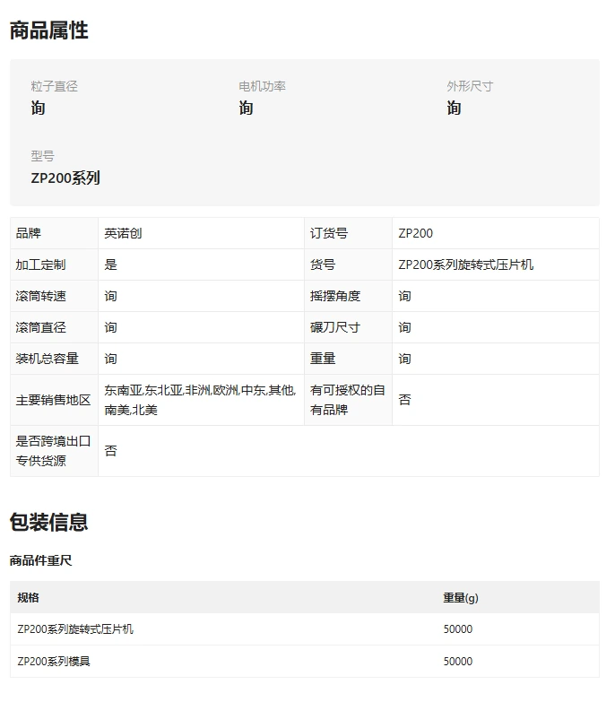Screen dimensions: 615x702
Task: Click the 加工定制 table cell
Action: [x=54, y=264]
